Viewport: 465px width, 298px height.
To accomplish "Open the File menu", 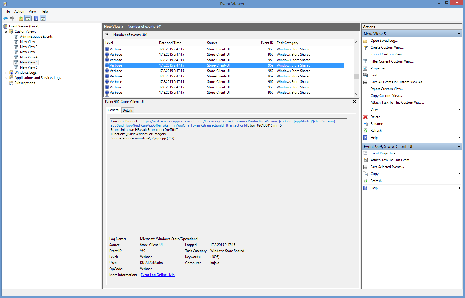I will (x=7, y=11).
